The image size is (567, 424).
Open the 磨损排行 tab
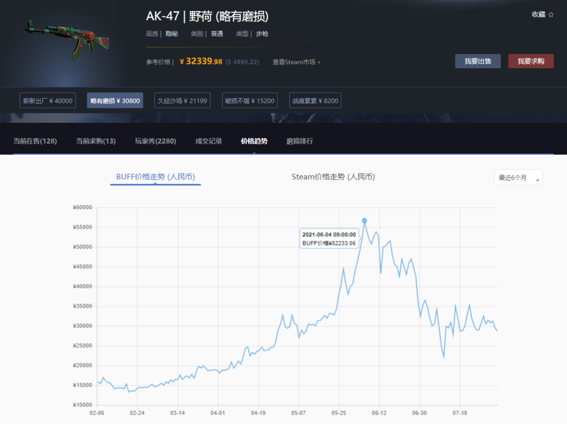click(x=300, y=141)
